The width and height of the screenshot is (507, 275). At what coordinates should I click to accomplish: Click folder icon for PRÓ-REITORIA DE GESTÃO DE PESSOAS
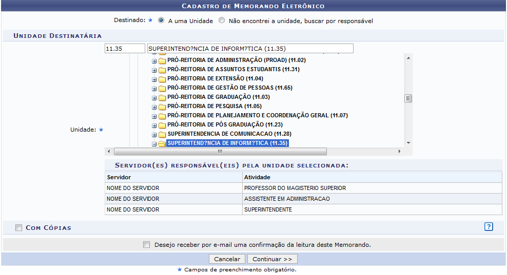click(162, 88)
